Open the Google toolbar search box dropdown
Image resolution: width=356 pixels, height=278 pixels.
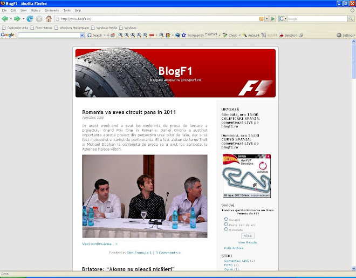(82, 35)
